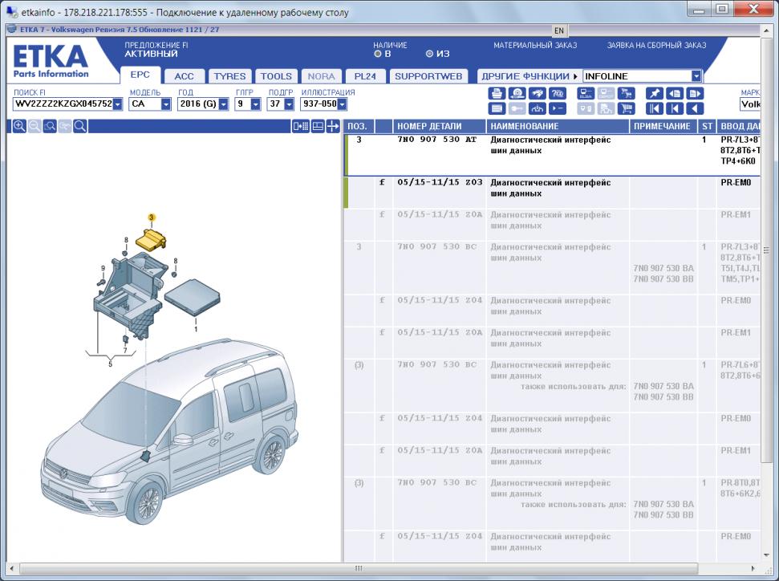This screenshot has width=779, height=581.
Task: Open the catalog disc icon
Action: (x=517, y=93)
